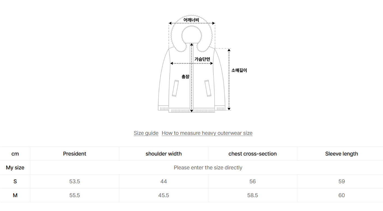
Task: Click the 어깨너비 label on the jacket diagram
Action: (x=191, y=20)
